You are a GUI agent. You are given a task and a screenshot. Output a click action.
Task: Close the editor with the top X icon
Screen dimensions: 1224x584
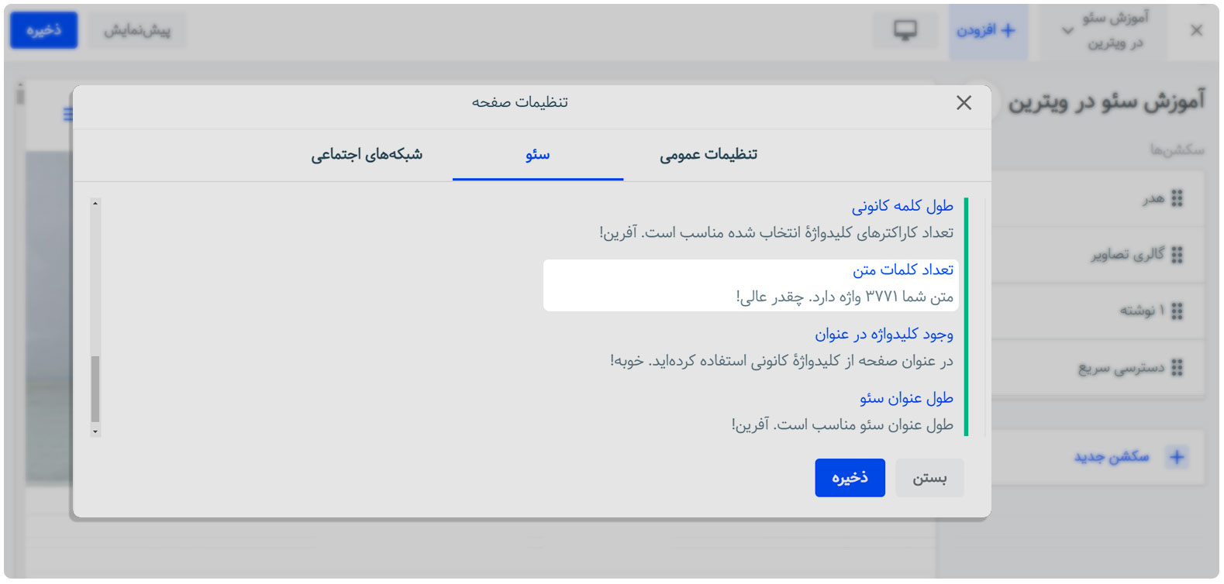[1196, 30]
